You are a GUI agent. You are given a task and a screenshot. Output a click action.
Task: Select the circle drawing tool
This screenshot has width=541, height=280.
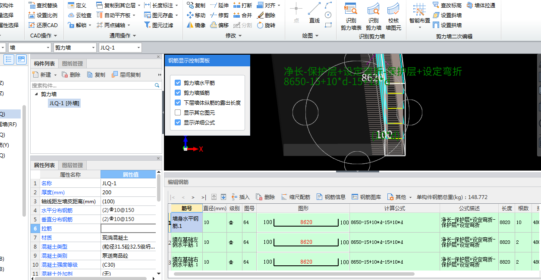(328, 15)
